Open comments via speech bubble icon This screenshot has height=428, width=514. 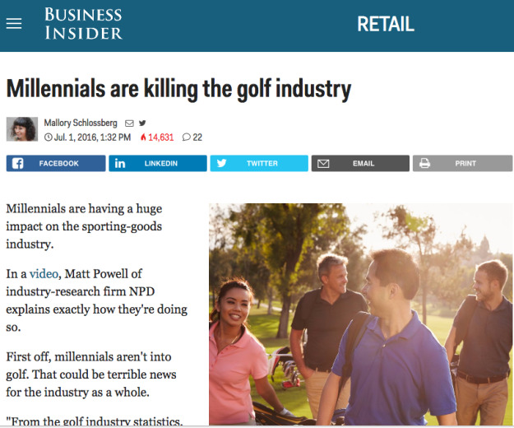(x=186, y=137)
